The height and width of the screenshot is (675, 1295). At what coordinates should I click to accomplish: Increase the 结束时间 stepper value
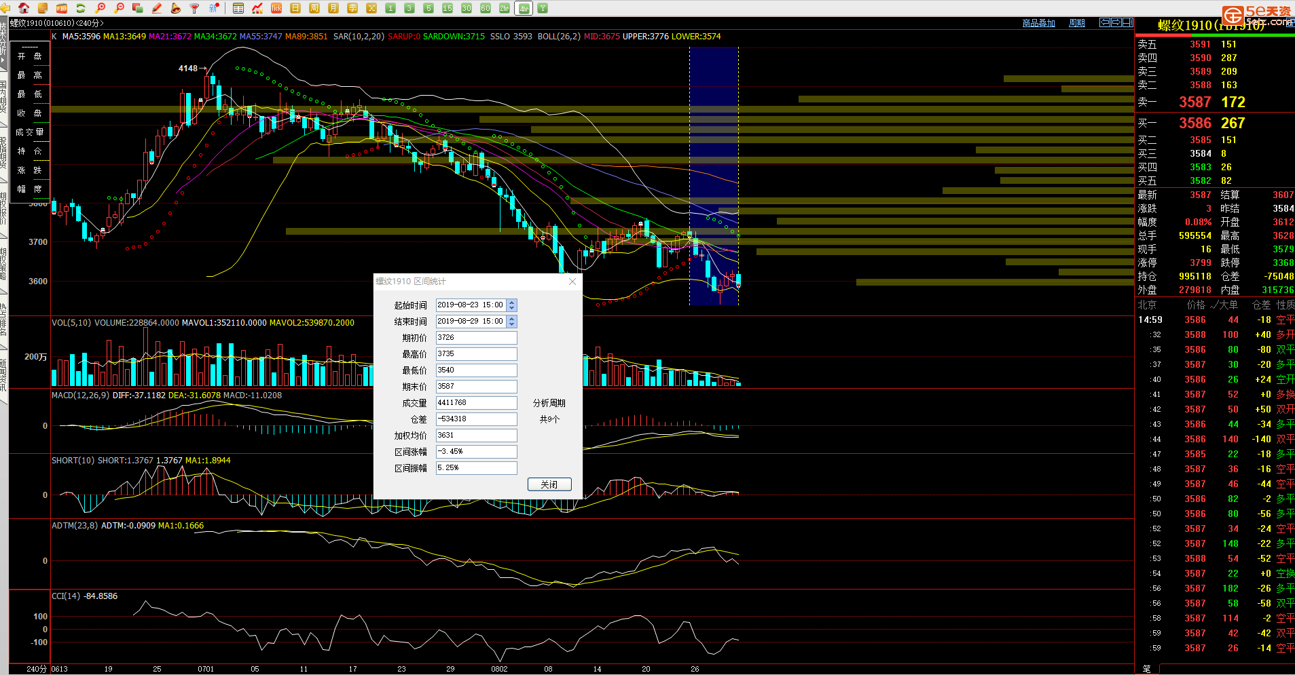[512, 319]
